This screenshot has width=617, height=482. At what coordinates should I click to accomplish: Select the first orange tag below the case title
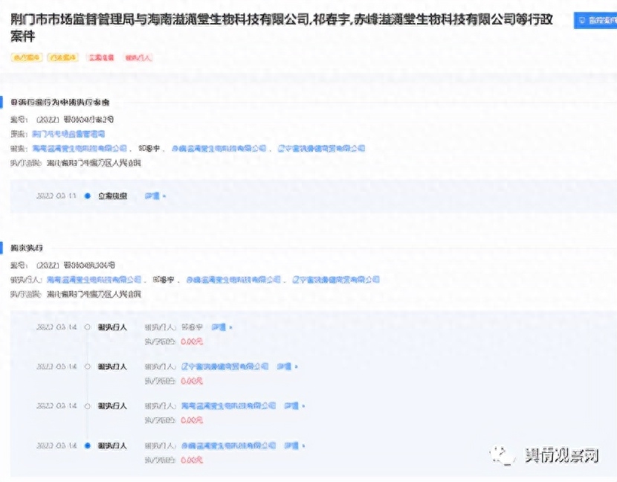(26, 57)
